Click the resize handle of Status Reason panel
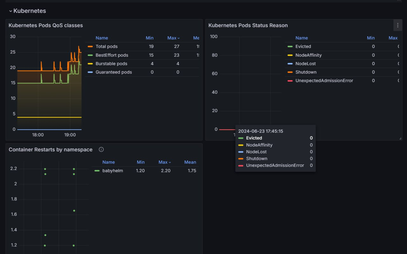 coord(400,138)
